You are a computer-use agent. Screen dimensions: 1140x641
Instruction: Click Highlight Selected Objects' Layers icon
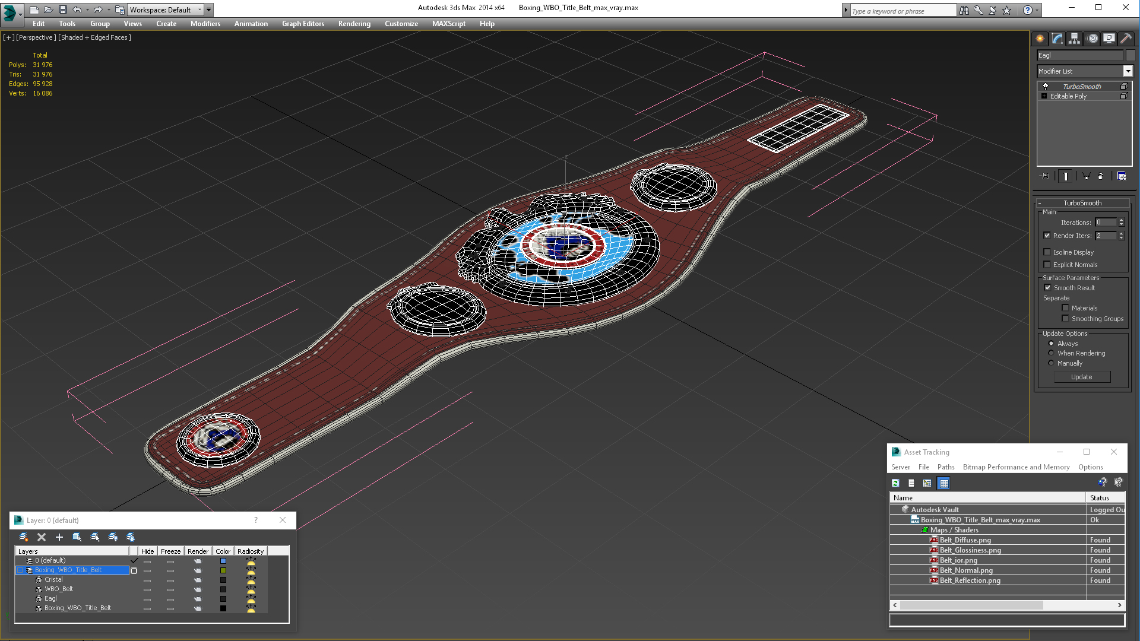(95, 537)
